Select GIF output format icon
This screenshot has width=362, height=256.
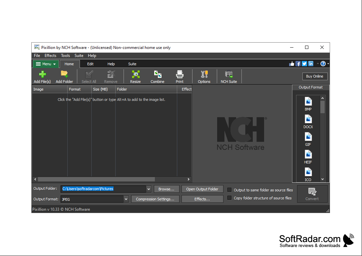[x=308, y=139]
